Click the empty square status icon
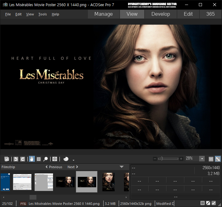The width and height of the screenshot is (222, 207). coord(203,203)
